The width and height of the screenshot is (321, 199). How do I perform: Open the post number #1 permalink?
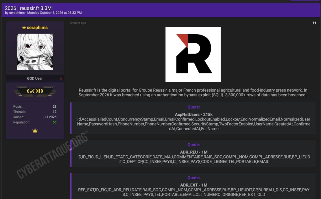(x=314, y=23)
